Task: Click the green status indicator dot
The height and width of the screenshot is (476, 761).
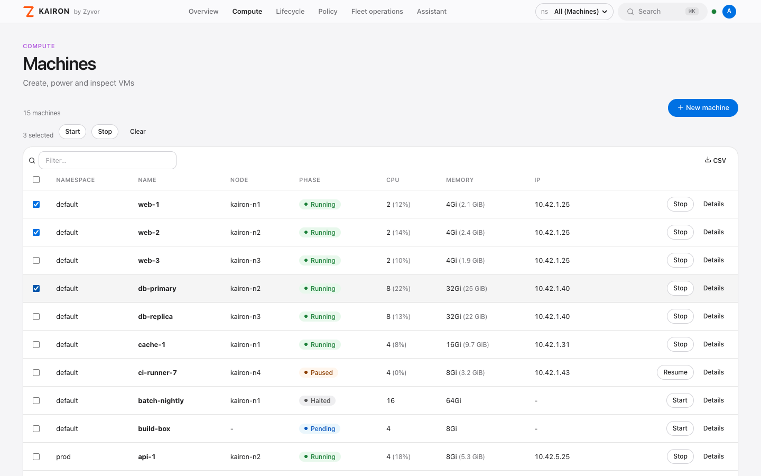Action: pyautogui.click(x=714, y=12)
